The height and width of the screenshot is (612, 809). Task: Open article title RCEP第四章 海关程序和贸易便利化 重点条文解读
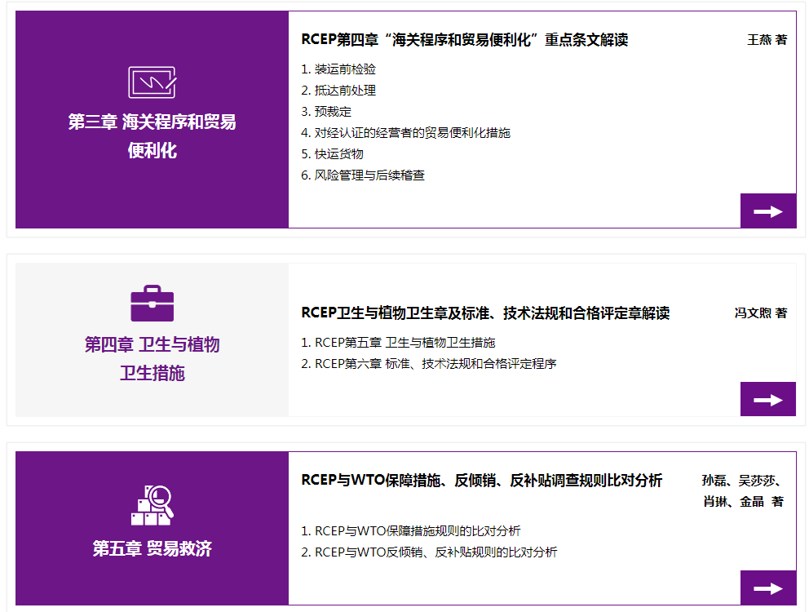click(x=464, y=40)
